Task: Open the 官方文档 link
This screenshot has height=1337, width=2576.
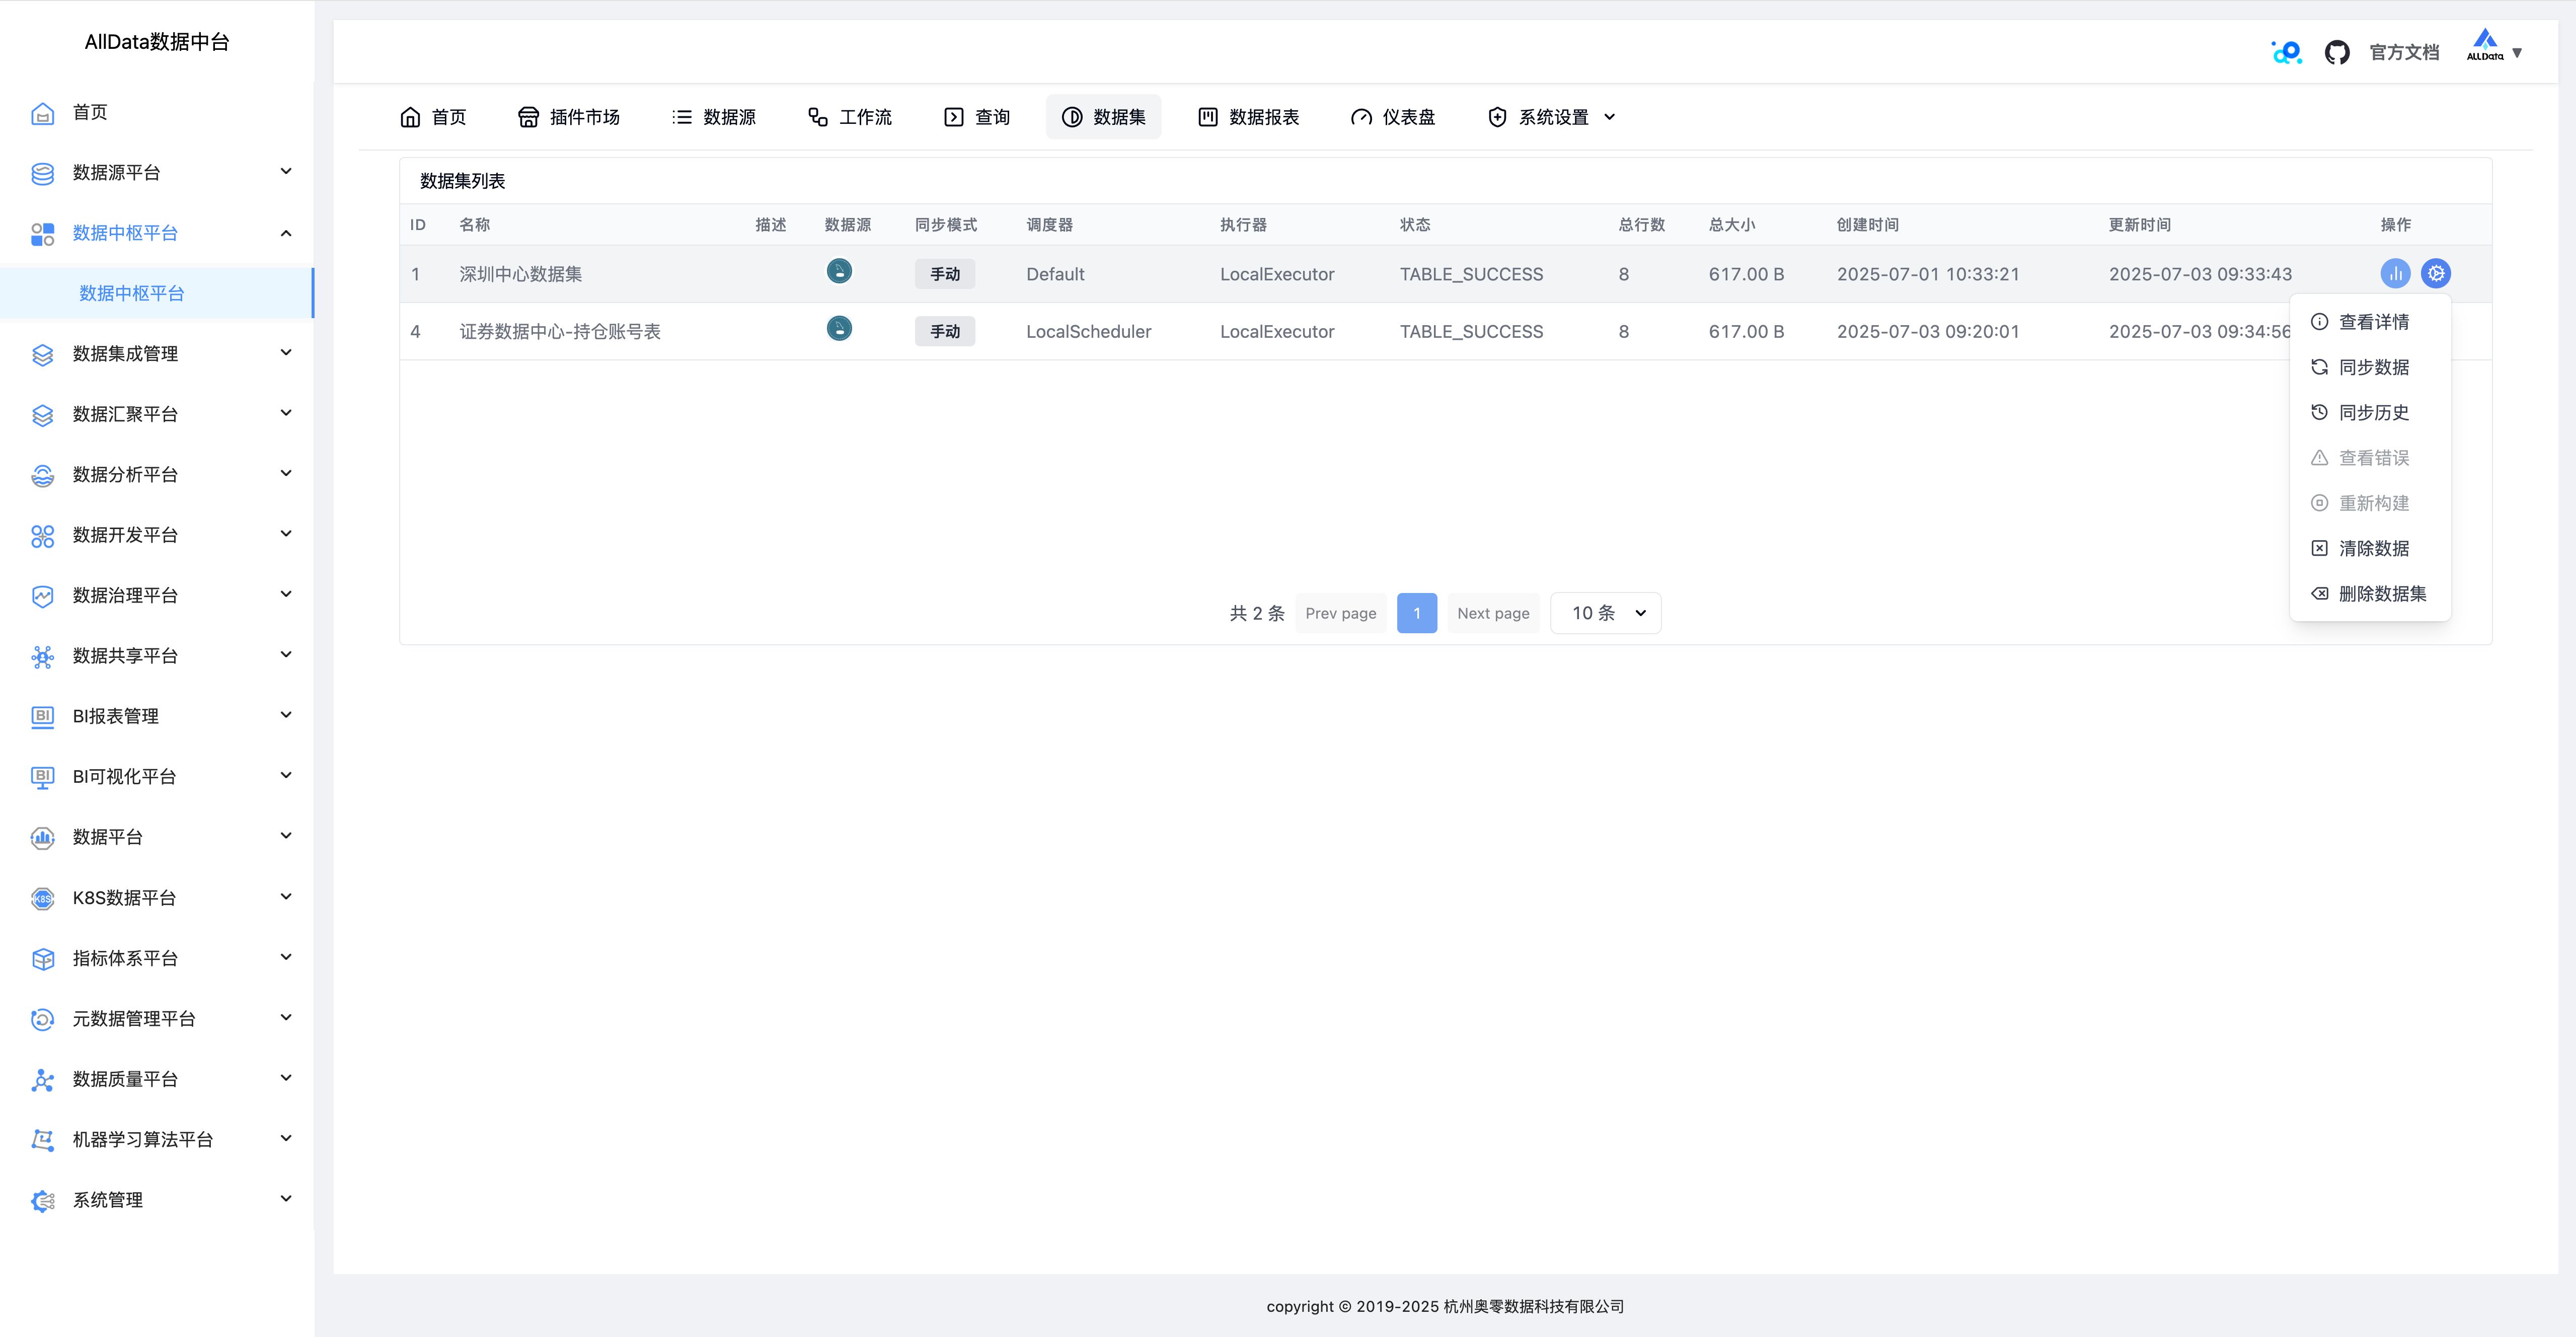Action: point(2404,52)
